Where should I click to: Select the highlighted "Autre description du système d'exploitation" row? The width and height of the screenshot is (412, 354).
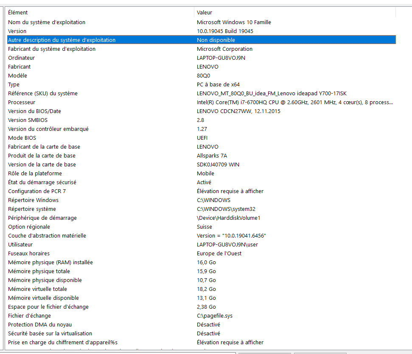(x=201, y=40)
